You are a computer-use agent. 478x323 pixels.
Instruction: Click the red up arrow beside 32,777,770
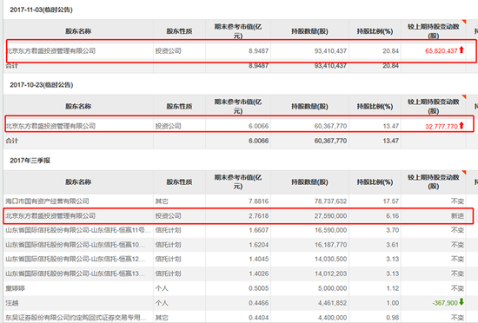[461, 125]
